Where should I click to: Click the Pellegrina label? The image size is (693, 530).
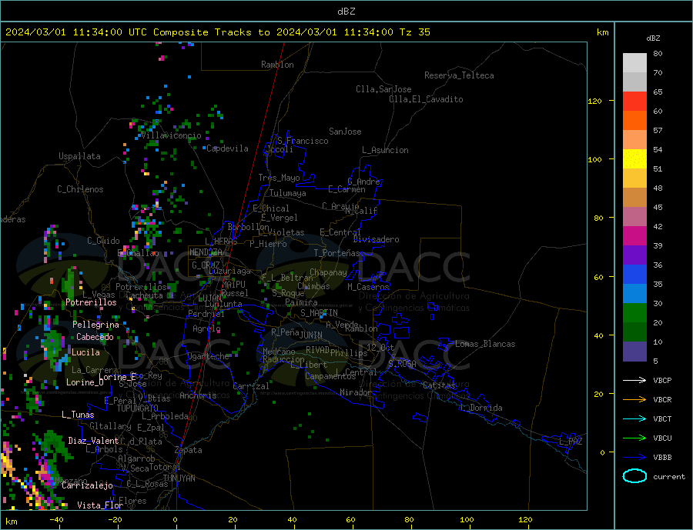pos(96,325)
